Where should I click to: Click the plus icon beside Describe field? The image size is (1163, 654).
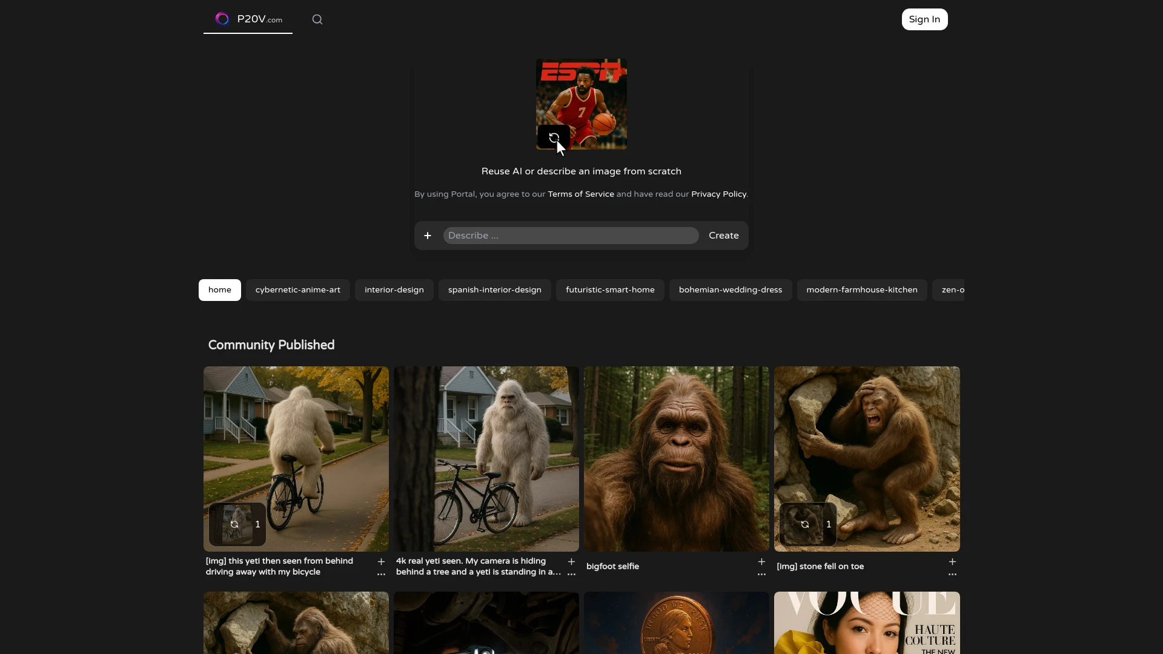point(428,236)
